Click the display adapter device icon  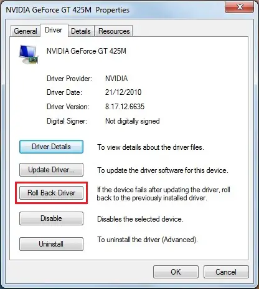[x=29, y=54]
